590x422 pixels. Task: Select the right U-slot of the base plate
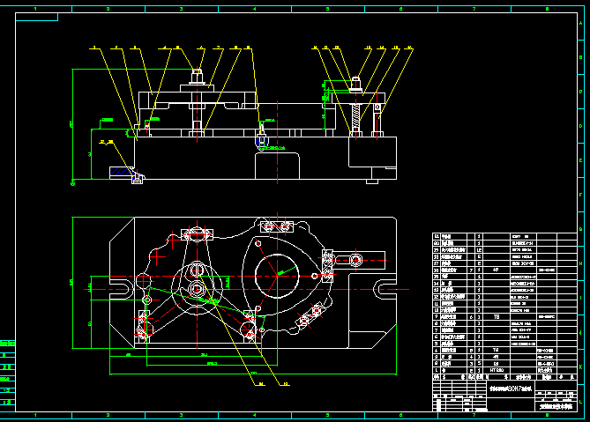click(x=386, y=287)
